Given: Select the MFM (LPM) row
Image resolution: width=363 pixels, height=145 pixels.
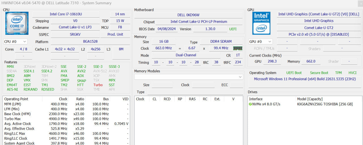Looking at the screenshot, I should [x=66, y=104].
